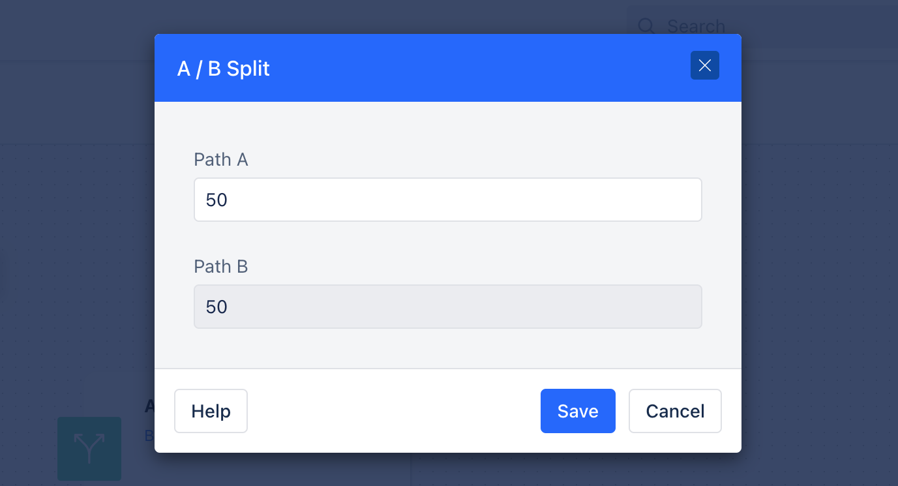Click the background Search box
This screenshot has height=486, width=898.
pyautogui.click(x=763, y=26)
